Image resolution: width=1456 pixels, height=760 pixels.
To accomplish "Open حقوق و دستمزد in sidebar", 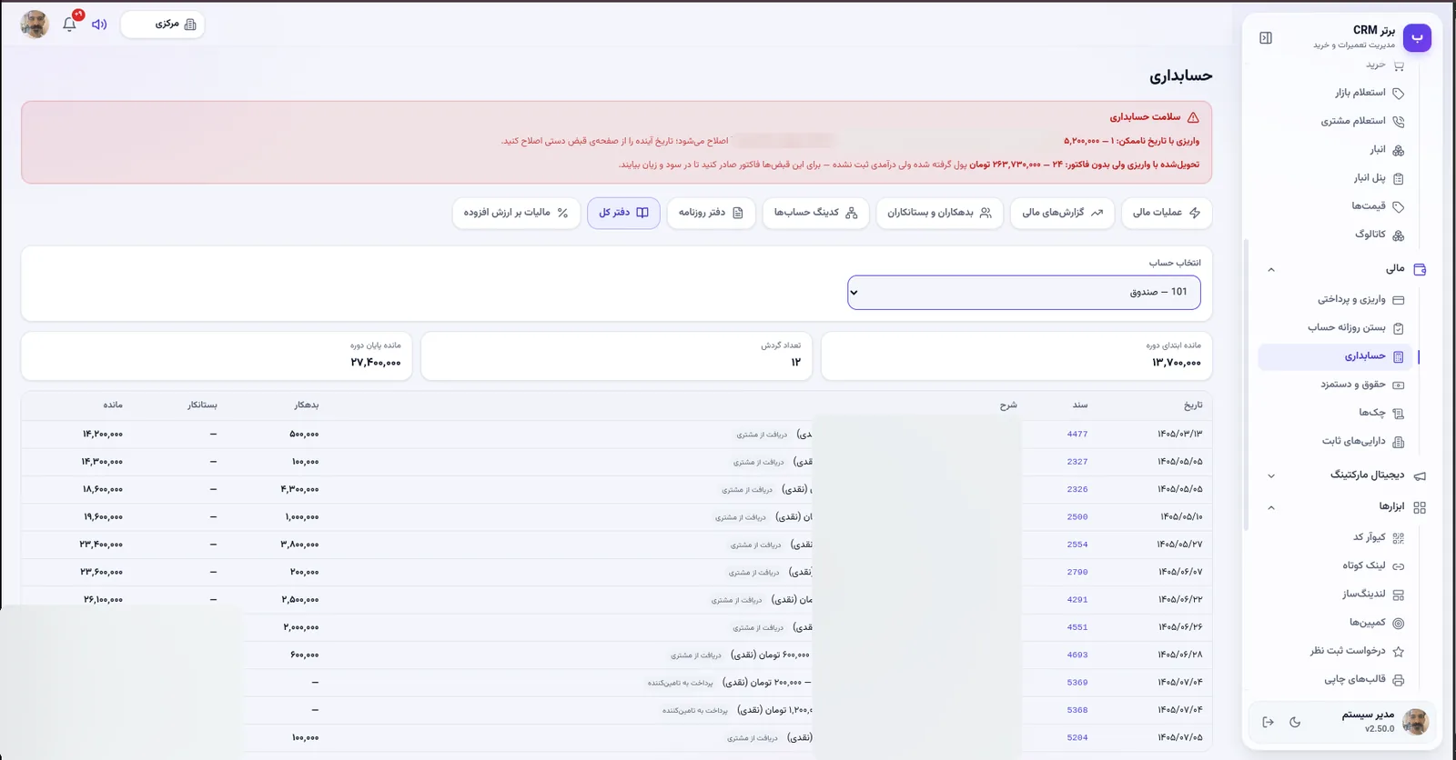I will [x=1337, y=385].
